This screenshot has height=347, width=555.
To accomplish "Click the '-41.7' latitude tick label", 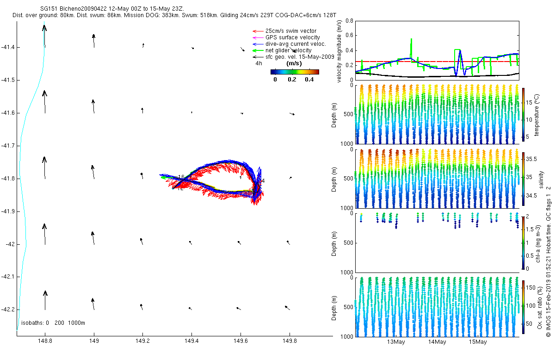I will click(x=8, y=146).
